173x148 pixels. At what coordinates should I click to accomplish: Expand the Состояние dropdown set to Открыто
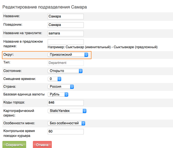click(x=65, y=71)
